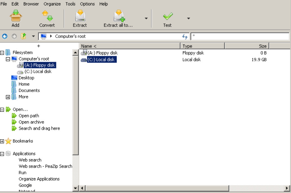
Task: Open the Options menu
Action: (87, 4)
